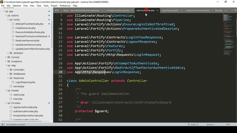Open the File menu

click(3, 6)
